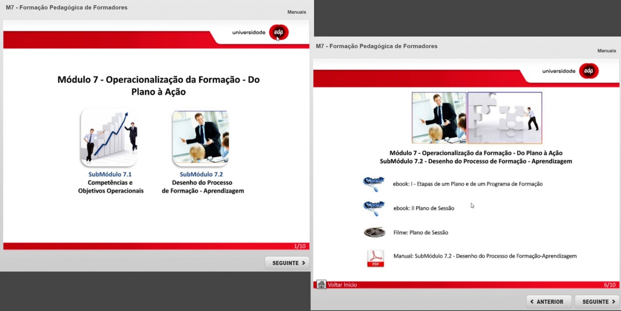The image size is (621, 311).
Task: Open the second ebook icon for Plano de Sessão
Action: [373, 208]
